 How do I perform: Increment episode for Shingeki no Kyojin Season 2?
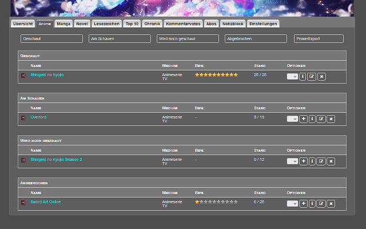pyautogui.click(x=303, y=161)
